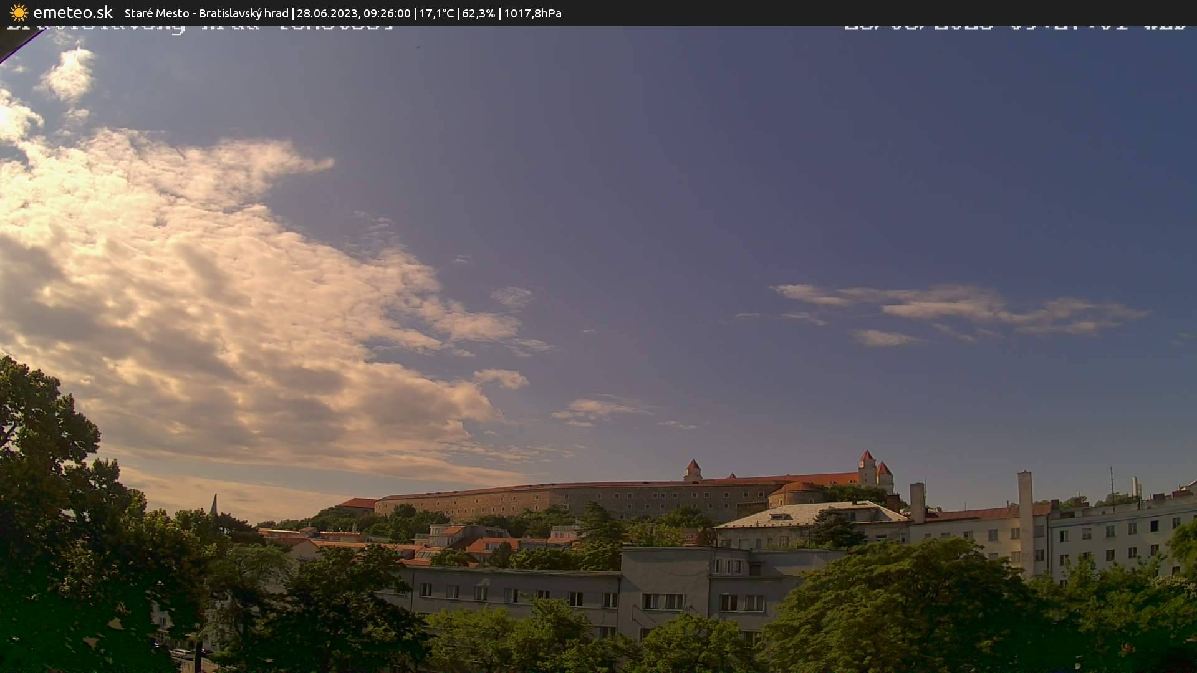Enable the Staré Mesto station display
This screenshot has height=673, width=1197.
156,12
